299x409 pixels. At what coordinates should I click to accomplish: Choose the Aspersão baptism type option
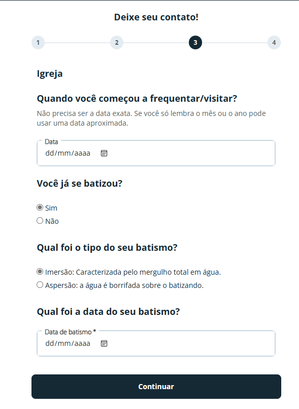40,285
